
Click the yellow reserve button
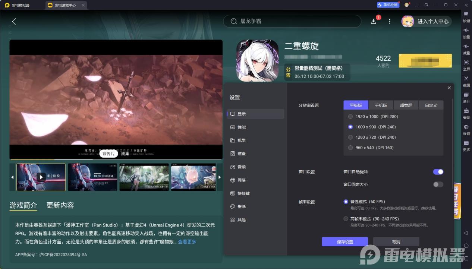pyautogui.click(x=425, y=61)
